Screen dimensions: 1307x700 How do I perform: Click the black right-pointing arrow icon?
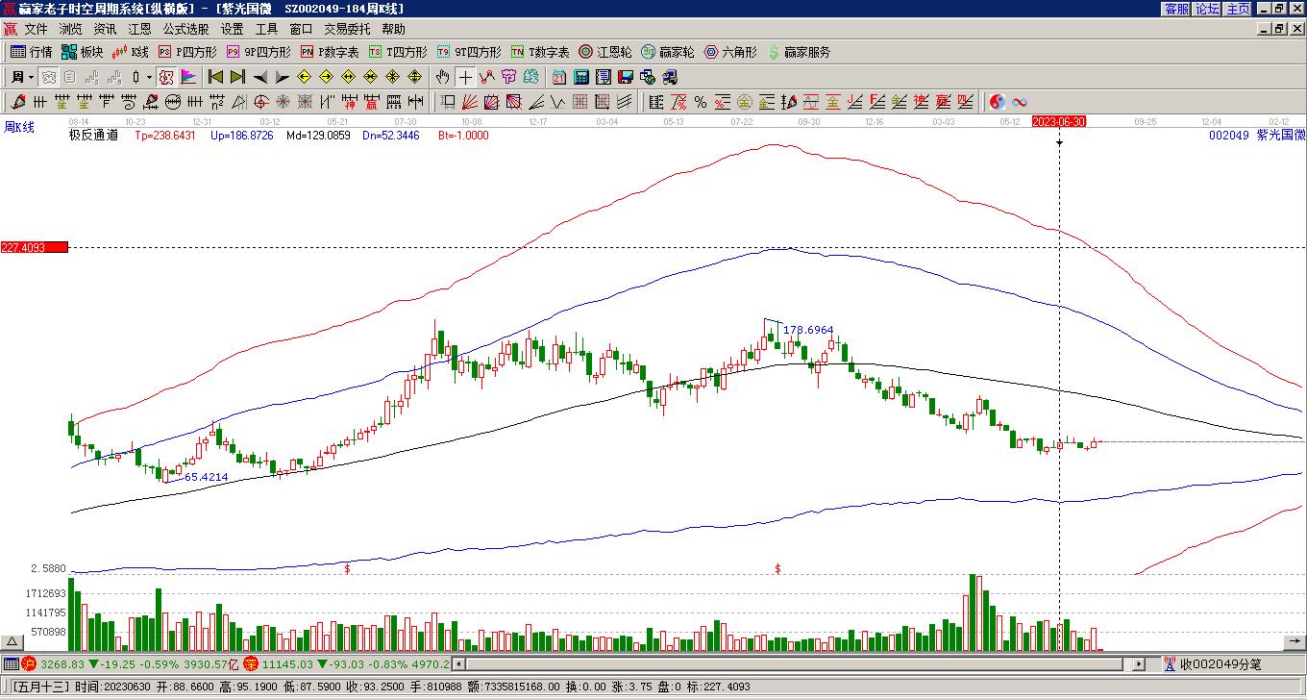(x=283, y=77)
